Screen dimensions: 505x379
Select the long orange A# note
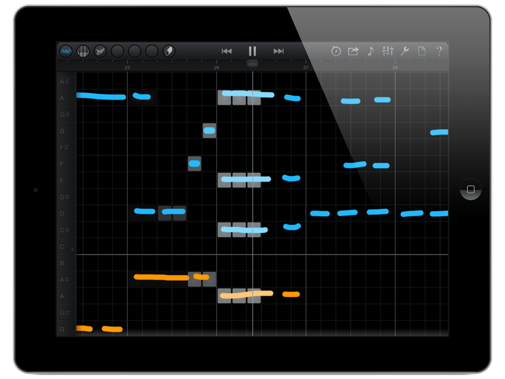point(161,277)
